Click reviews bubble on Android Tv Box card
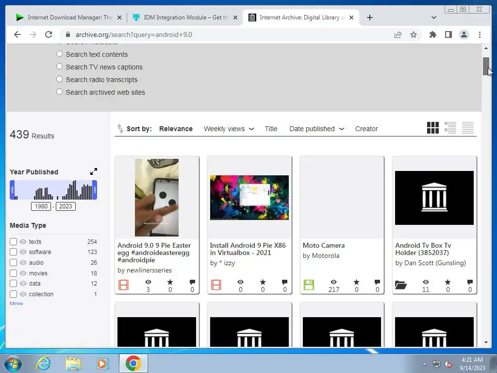This screenshot has height=373, width=497. tap(470, 282)
